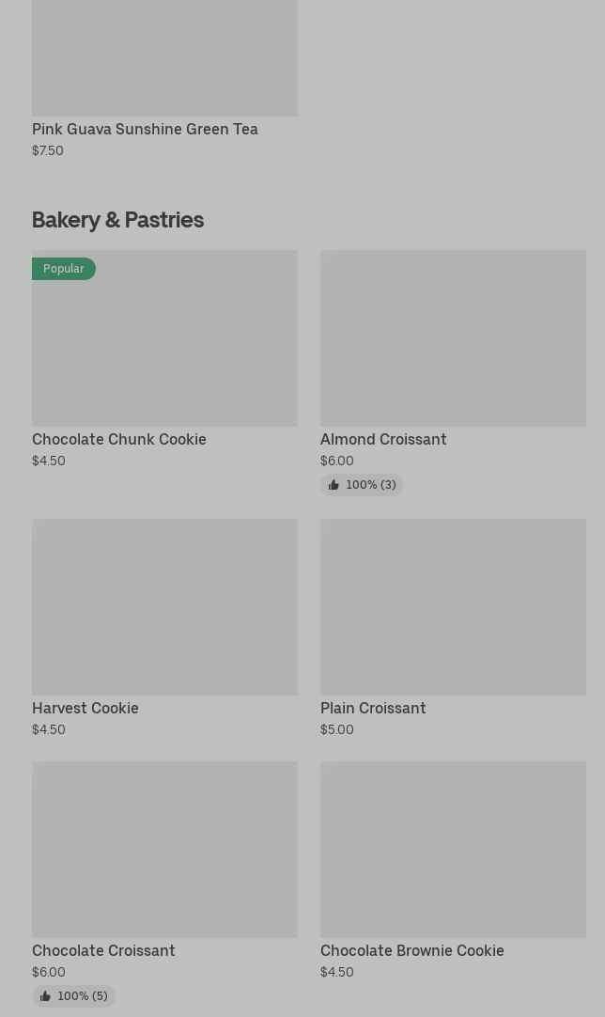Select the Harvest Cookie thumbnail
Viewport: 605px width, 1017px height.
[164, 606]
